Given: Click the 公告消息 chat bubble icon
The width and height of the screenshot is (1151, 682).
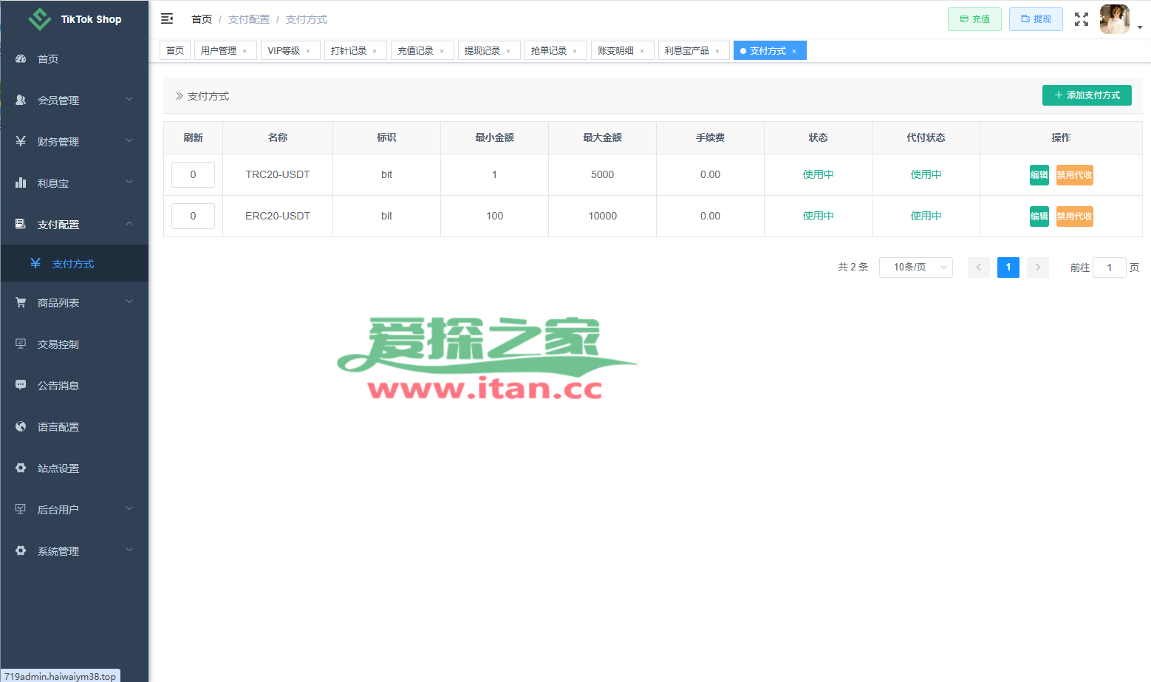Looking at the screenshot, I should (21, 385).
